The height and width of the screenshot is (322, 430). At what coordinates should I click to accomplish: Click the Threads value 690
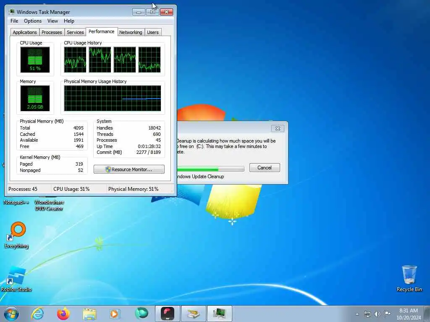point(157,134)
